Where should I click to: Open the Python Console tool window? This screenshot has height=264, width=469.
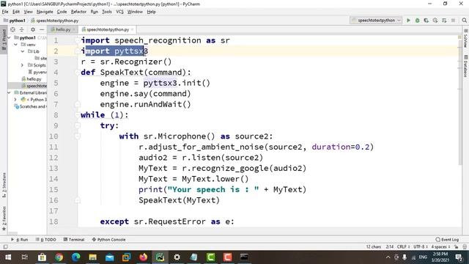(x=108, y=240)
